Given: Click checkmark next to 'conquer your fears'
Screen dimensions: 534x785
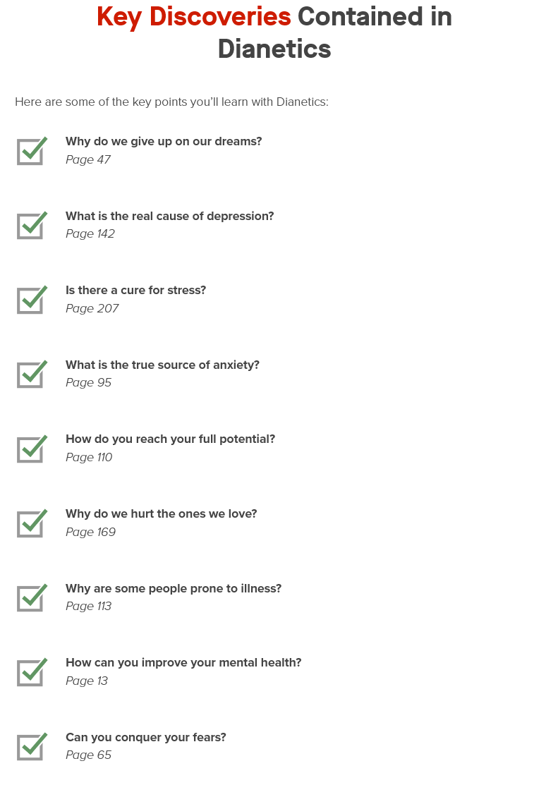Looking at the screenshot, I should tap(31, 747).
